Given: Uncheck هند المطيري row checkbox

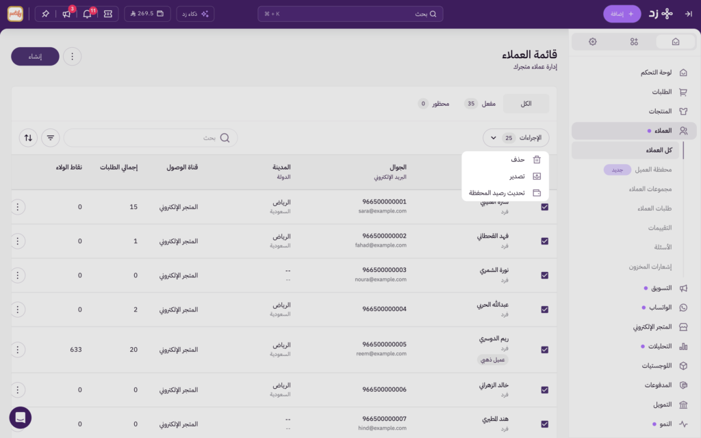Looking at the screenshot, I should tap(544, 424).
